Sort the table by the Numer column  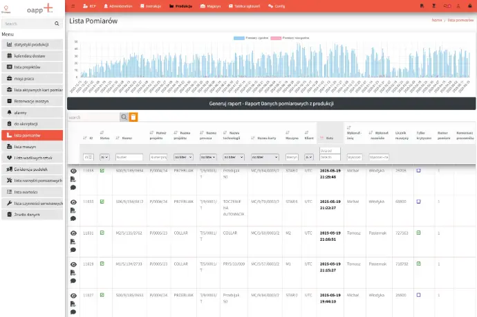pos(124,138)
